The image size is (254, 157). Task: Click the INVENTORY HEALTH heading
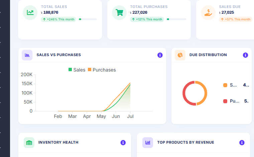(x=58, y=142)
